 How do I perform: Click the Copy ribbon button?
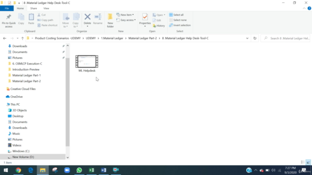coord(21,19)
